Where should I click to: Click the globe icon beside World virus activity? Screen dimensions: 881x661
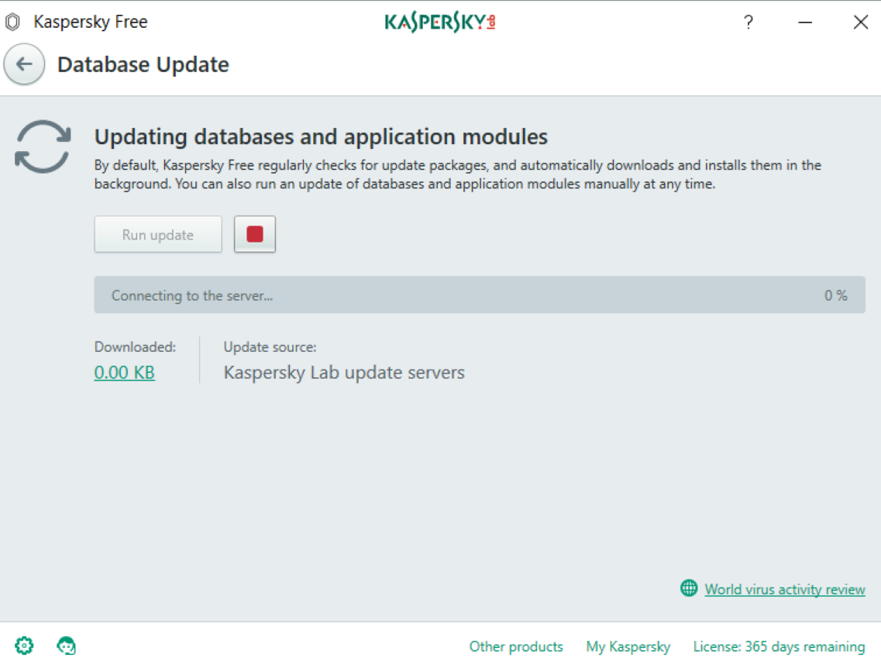(x=689, y=588)
